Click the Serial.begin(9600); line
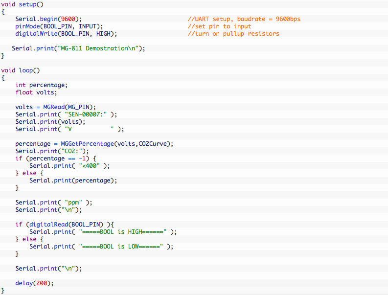Viewport: 388px width, 295px height. [x=48, y=19]
